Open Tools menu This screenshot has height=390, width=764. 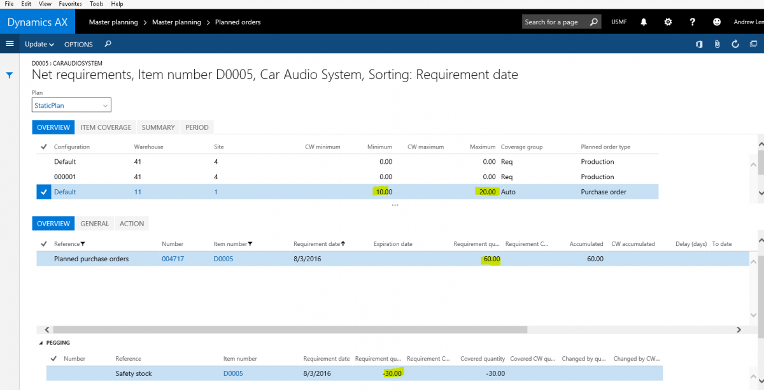point(96,4)
